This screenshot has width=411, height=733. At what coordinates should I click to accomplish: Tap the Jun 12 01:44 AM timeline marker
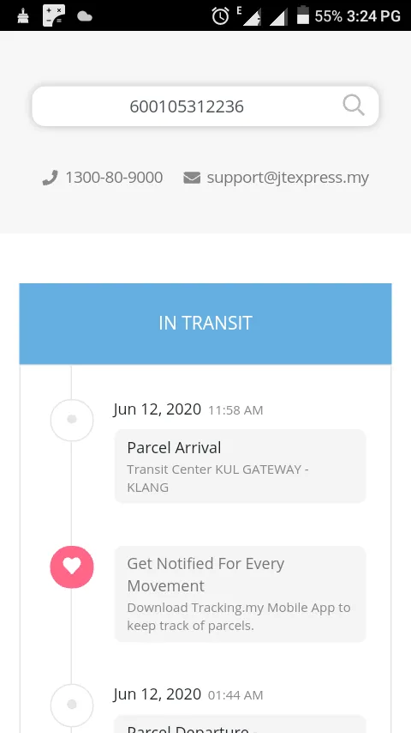72,705
